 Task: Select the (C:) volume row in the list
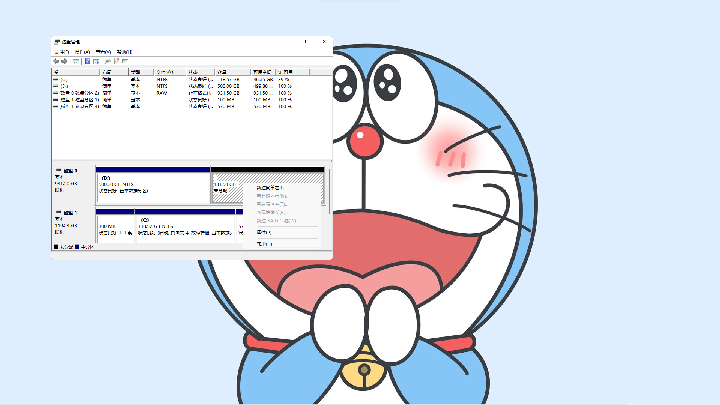point(64,79)
